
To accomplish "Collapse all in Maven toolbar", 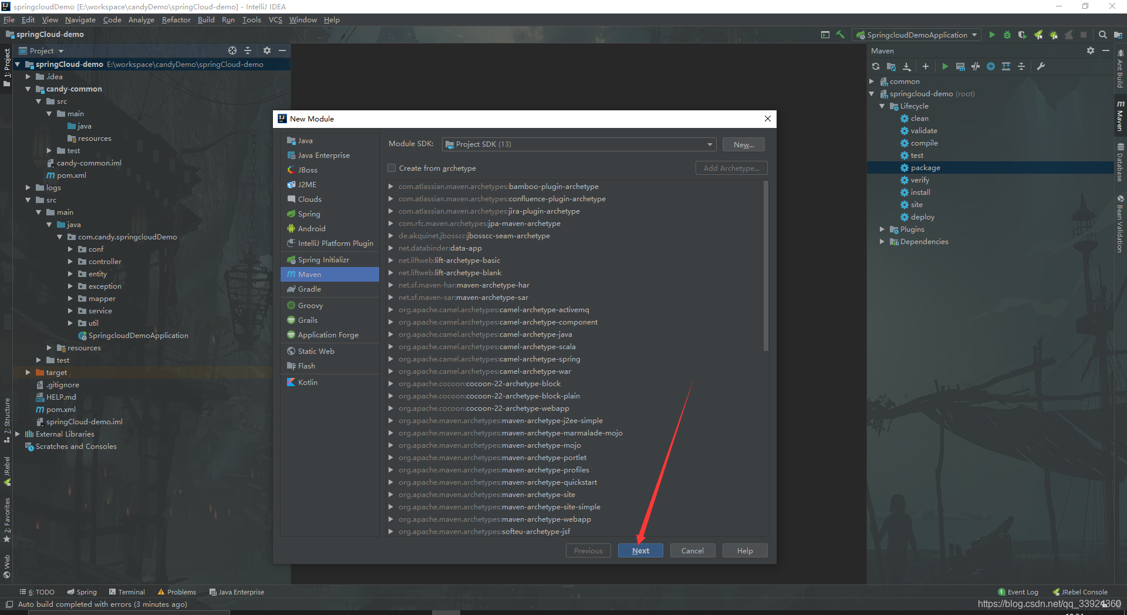I will (1021, 66).
